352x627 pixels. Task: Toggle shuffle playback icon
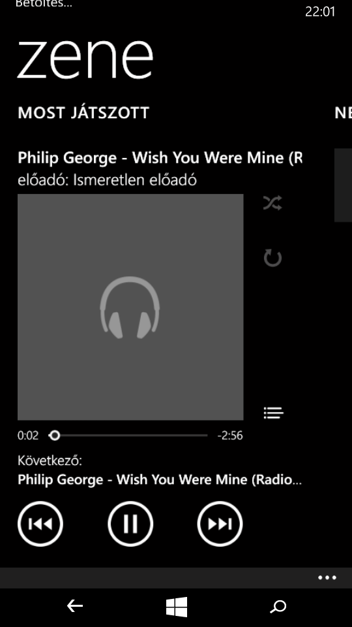[272, 203]
